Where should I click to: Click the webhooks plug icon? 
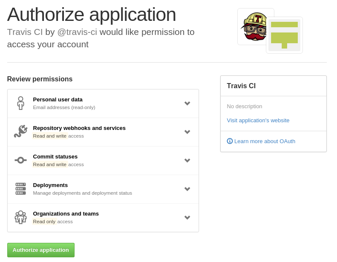tap(20, 132)
